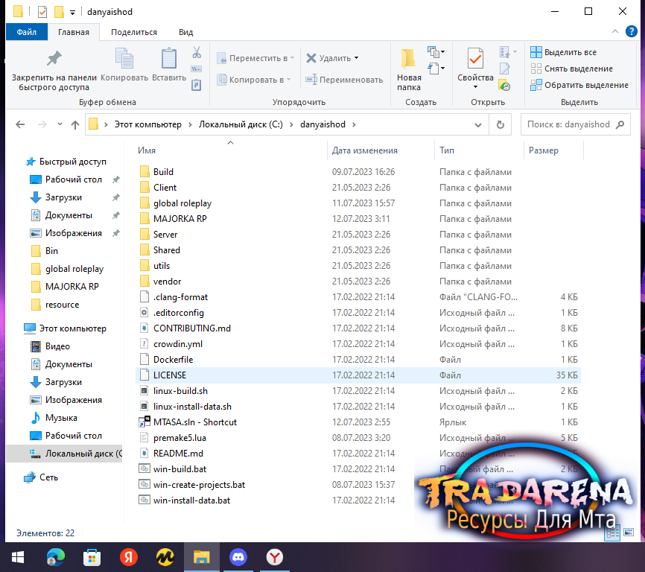Switch to the Вид ribbon tab
Viewport: 645px width, 572px height.
[x=185, y=32]
